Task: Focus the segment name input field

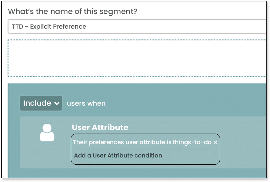Action: click(137, 27)
